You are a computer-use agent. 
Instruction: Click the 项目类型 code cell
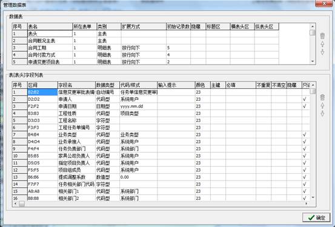click(x=138, y=113)
